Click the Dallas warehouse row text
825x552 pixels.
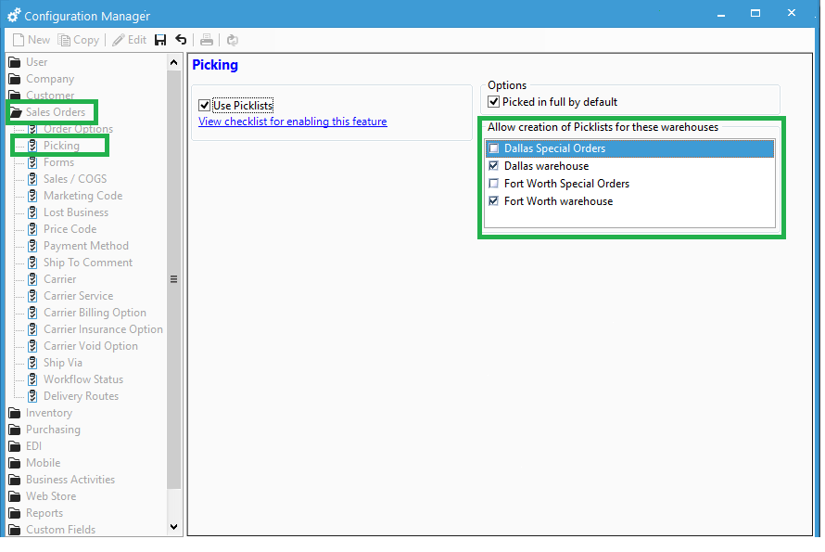[546, 166]
